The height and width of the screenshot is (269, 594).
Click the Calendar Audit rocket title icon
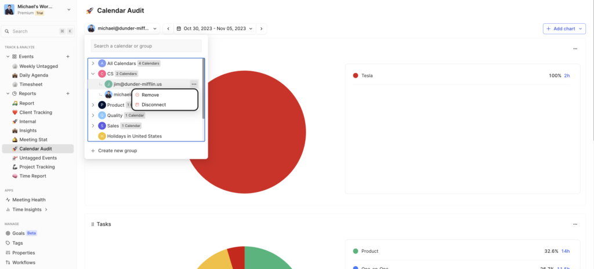90,10
